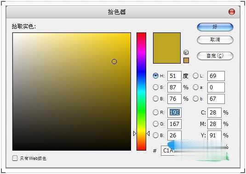Click the R field showing 193
The width and height of the screenshot is (246, 174).
pos(174,113)
